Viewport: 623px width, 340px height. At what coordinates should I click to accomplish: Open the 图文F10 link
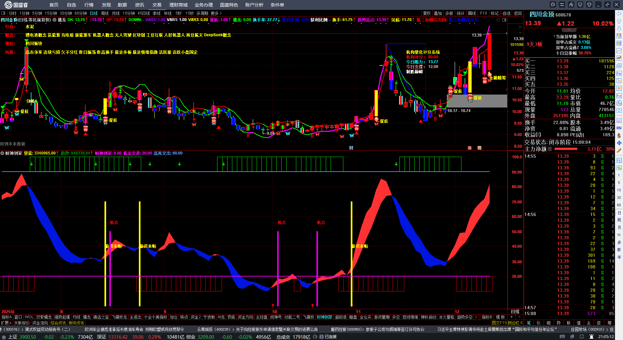point(499,323)
